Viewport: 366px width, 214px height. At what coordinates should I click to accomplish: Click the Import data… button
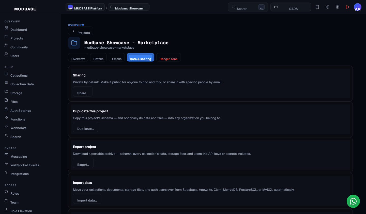pos(87,199)
